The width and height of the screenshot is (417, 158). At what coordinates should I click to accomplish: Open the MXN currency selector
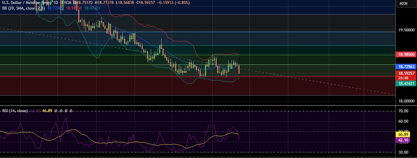(x=403, y=3)
